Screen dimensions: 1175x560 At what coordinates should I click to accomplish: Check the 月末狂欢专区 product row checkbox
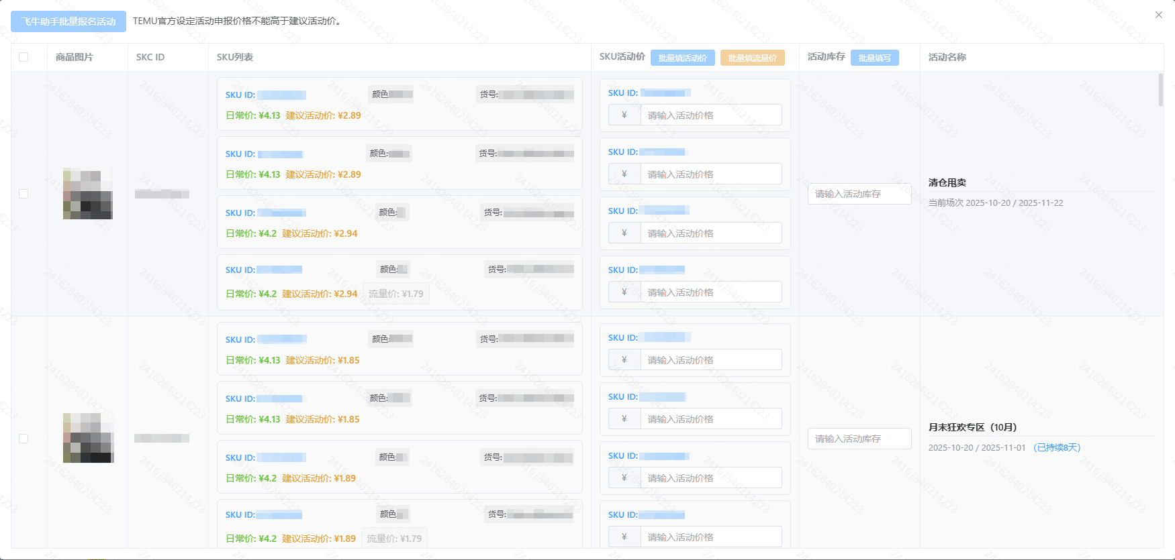23,439
